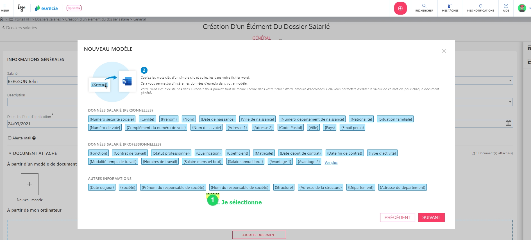Viewport: 531px width, 240px height.
Task: Close the Nouveau modèle dialog
Action: (444, 51)
